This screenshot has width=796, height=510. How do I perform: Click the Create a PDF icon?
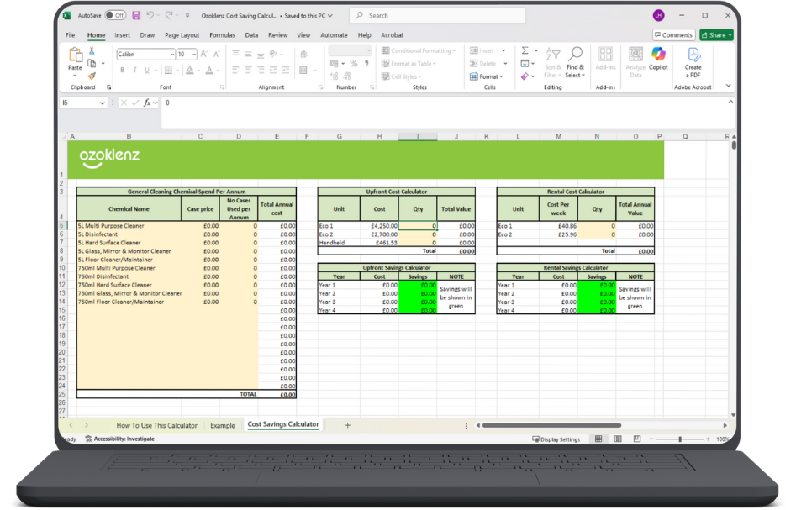point(693,57)
